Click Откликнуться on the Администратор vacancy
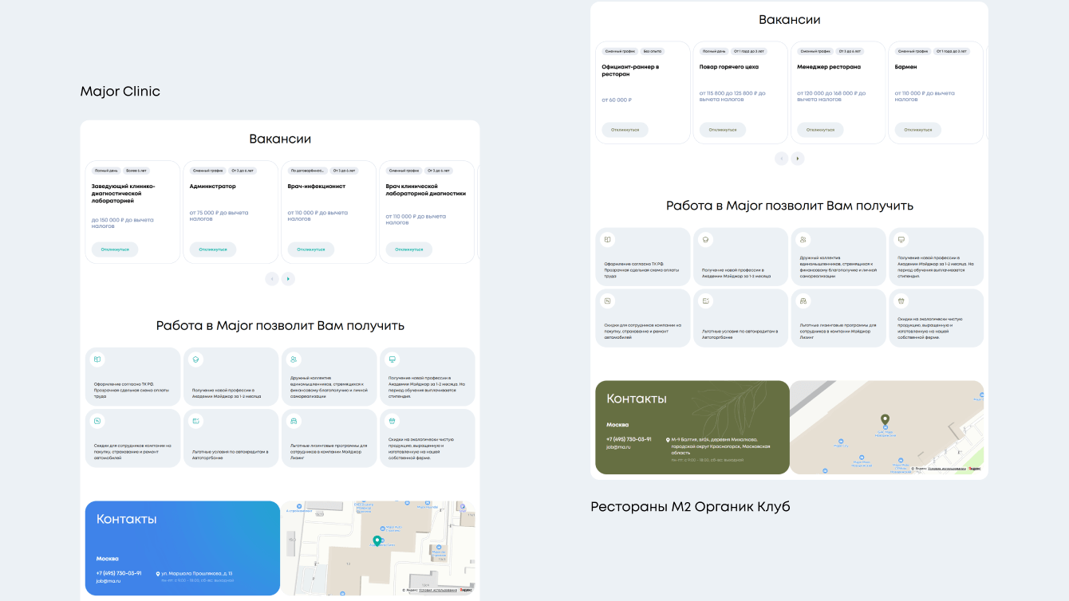Image resolution: width=1069 pixels, height=601 pixels. point(213,249)
